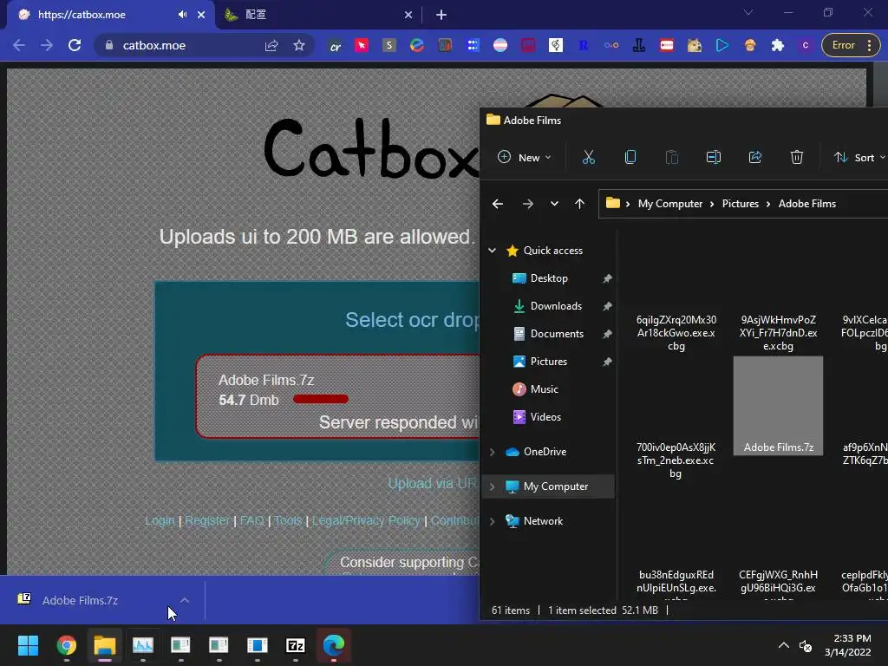Share the selected file via Explorer toolbar
This screenshot has width=888, height=666.
pos(755,158)
